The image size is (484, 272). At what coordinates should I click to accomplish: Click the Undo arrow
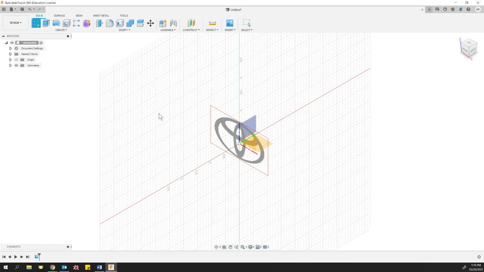pyautogui.click(x=30, y=9)
